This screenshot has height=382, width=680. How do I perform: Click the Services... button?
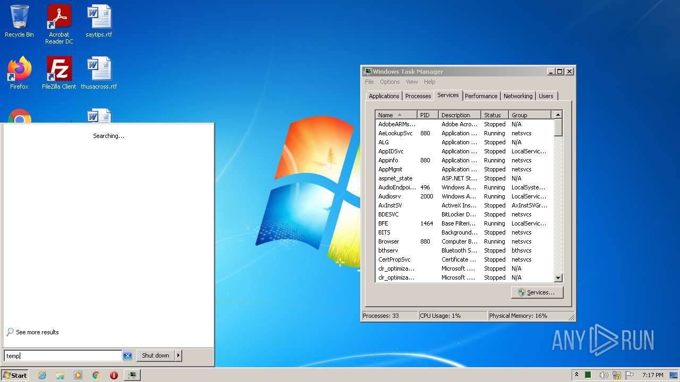(537, 292)
